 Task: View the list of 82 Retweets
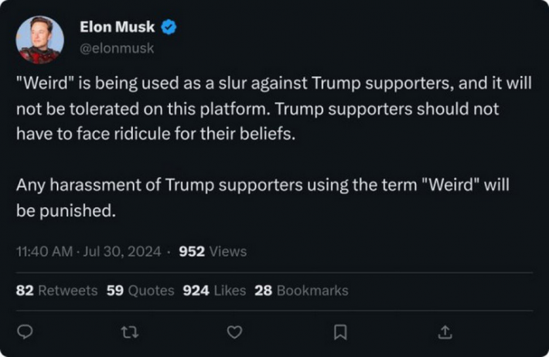tap(56, 291)
